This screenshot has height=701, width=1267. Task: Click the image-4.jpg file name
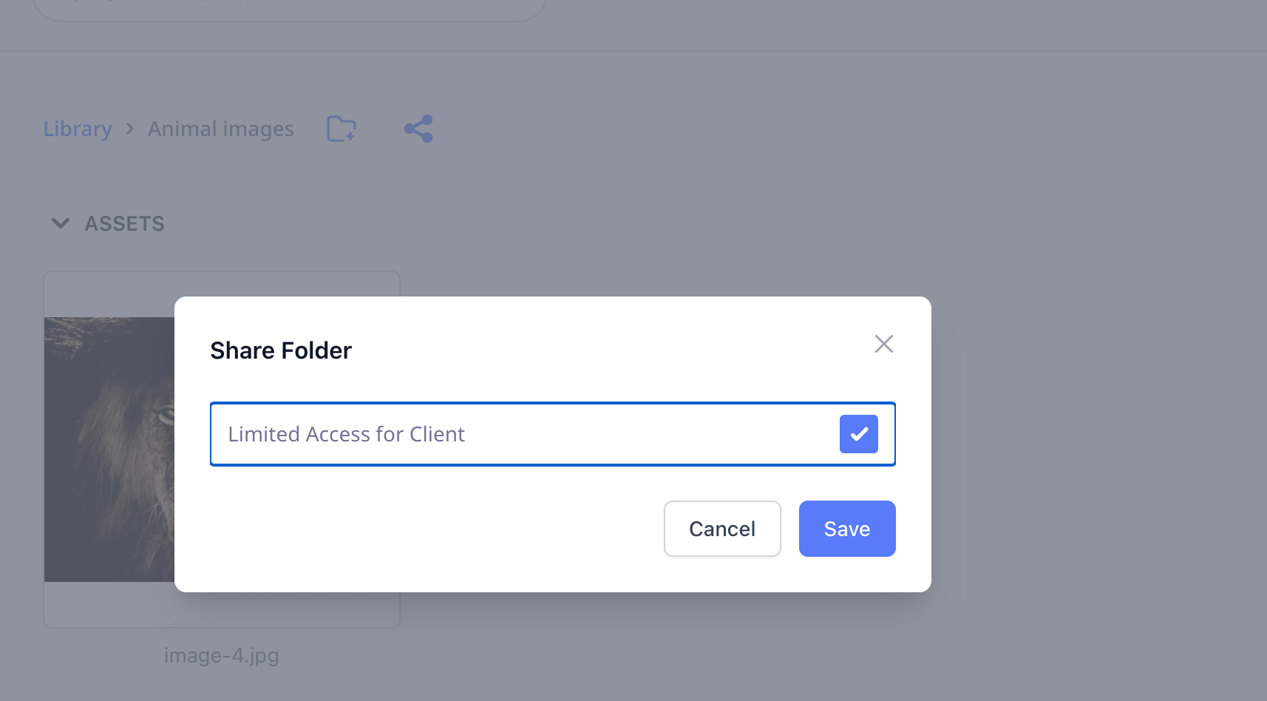coord(222,656)
